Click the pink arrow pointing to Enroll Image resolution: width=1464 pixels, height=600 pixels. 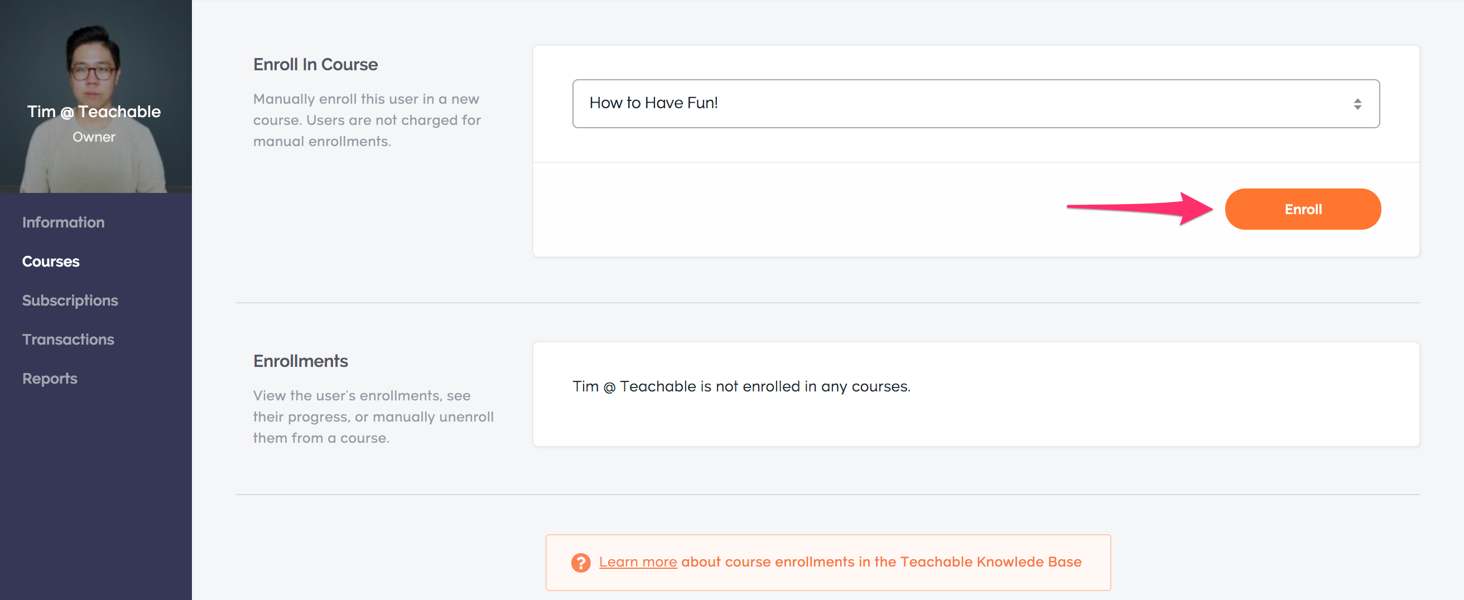[x=1139, y=208]
